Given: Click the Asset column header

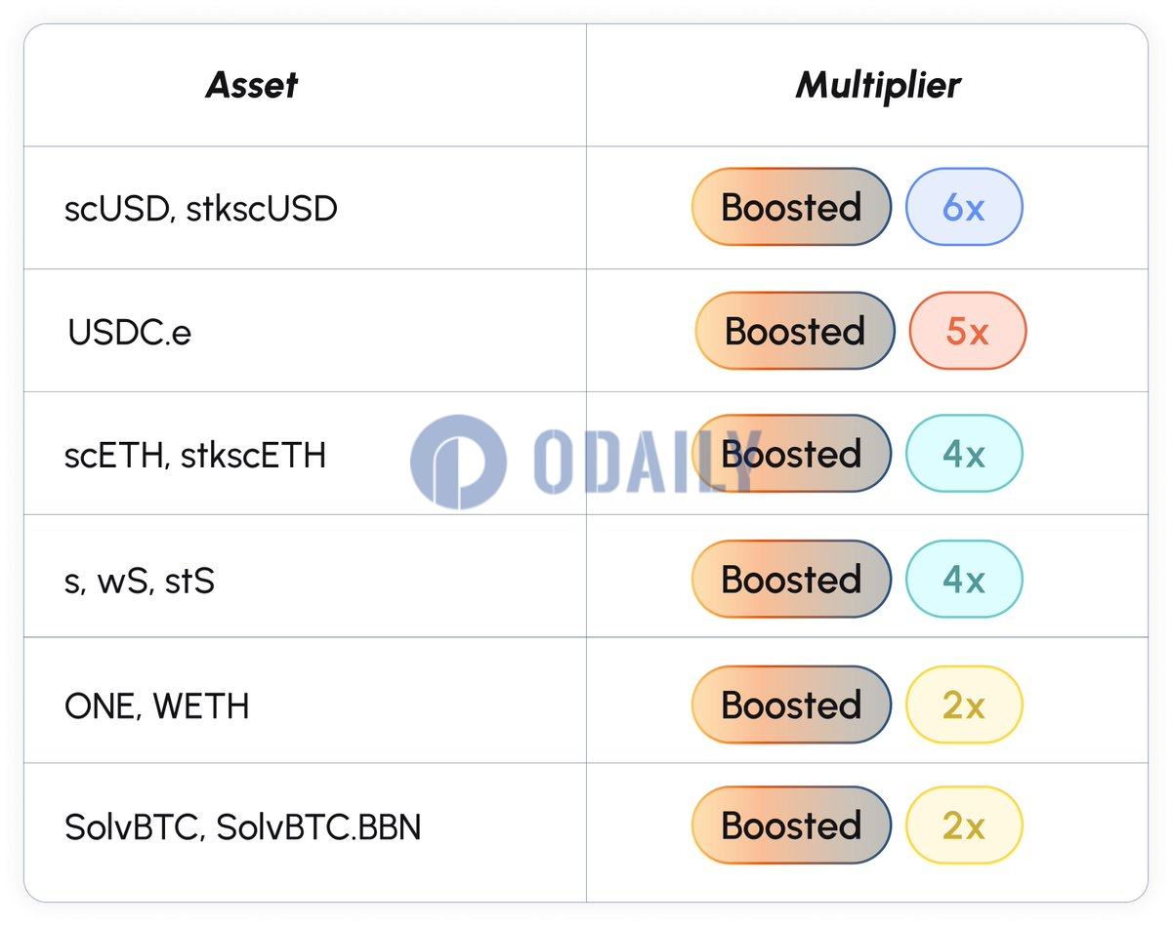Looking at the screenshot, I should click(x=252, y=85).
